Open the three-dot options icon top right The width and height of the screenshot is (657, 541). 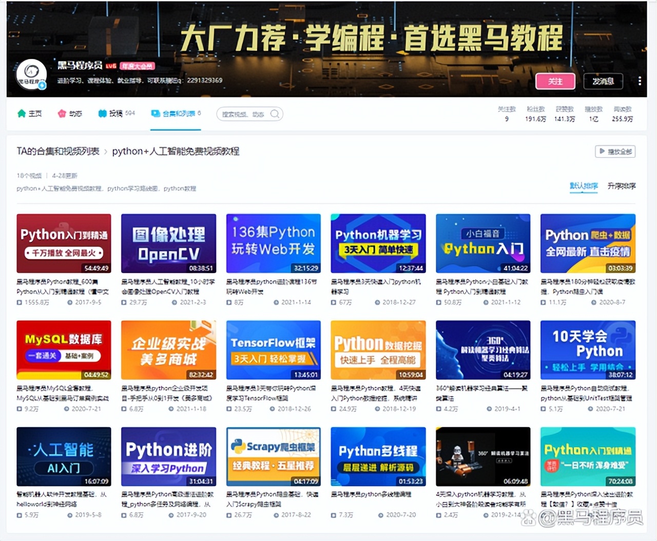[x=639, y=81]
